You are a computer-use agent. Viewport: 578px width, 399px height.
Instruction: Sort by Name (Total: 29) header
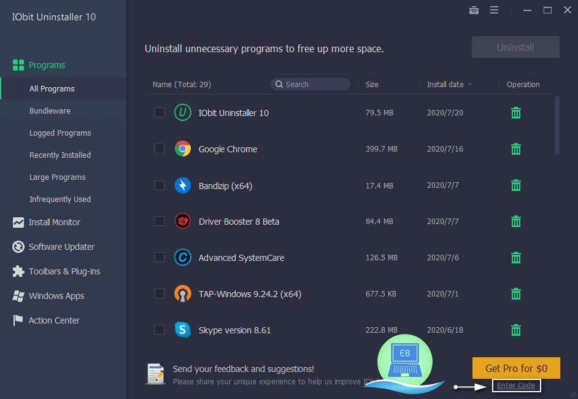click(x=182, y=85)
